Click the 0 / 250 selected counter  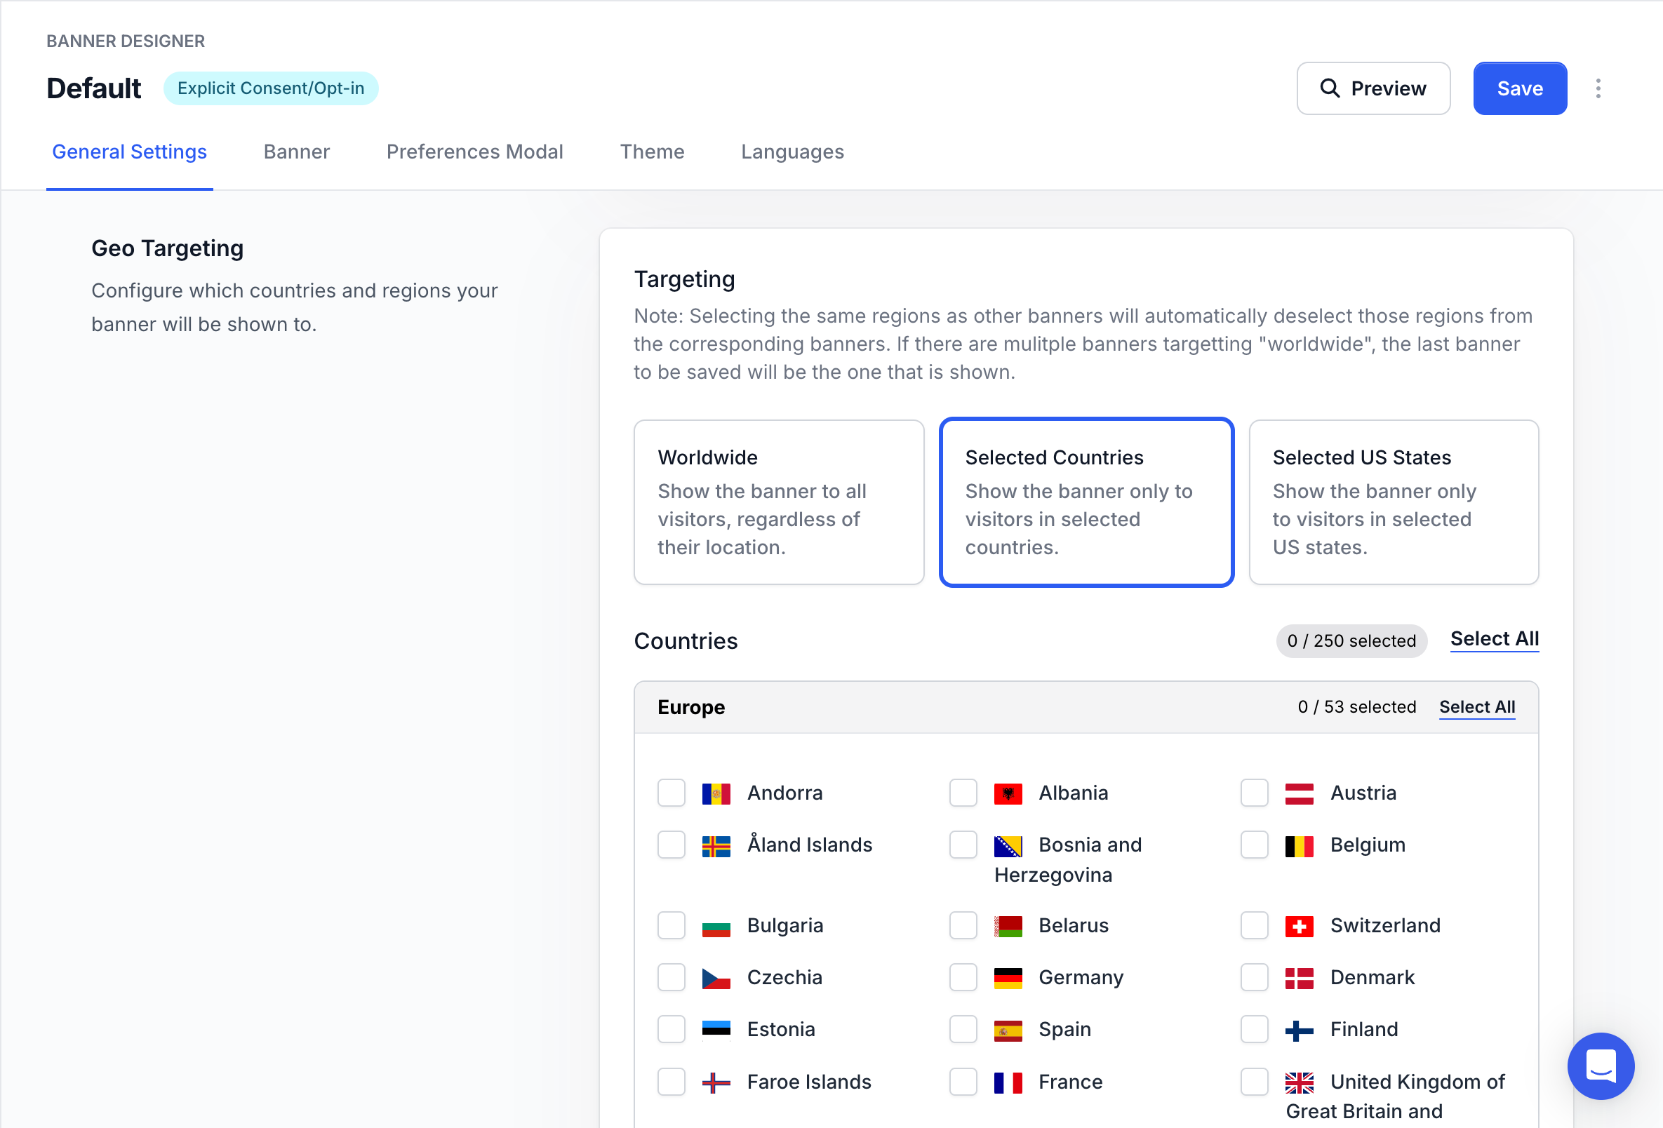pos(1351,641)
